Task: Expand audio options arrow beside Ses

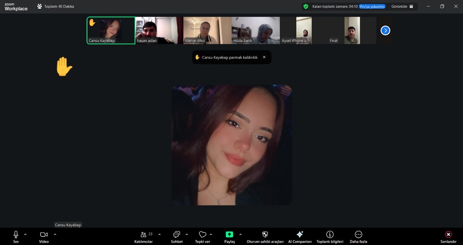Action: 25,234
